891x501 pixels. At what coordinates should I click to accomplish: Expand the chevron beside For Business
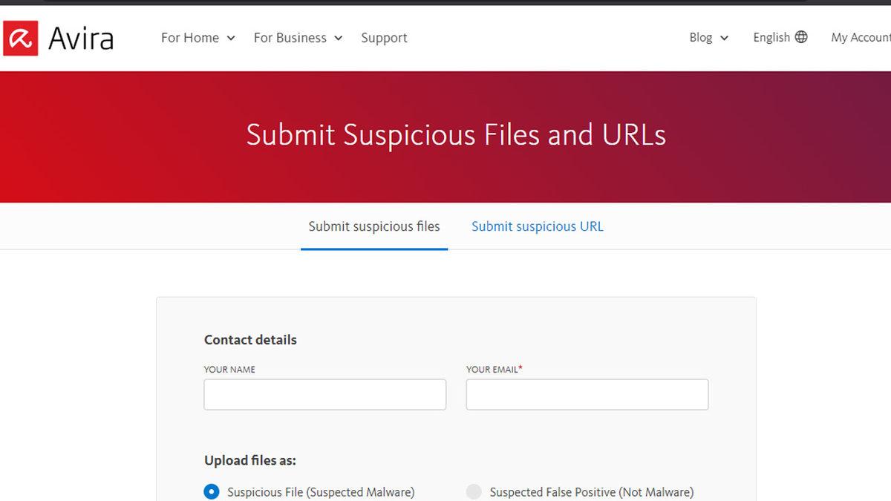click(x=339, y=39)
